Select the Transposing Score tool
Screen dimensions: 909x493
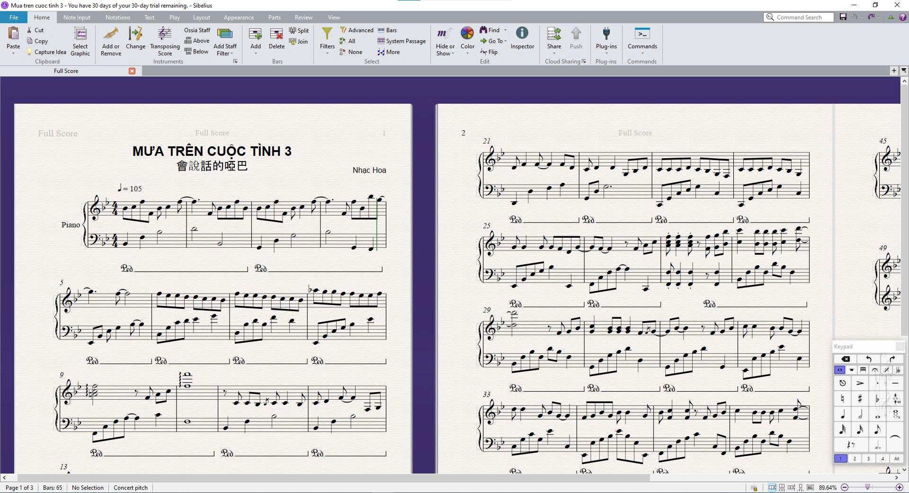165,41
